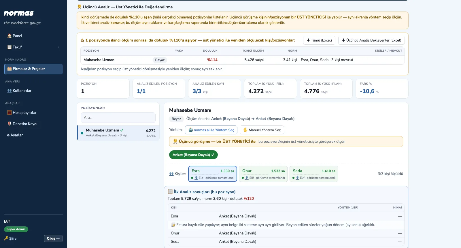Click the -10,6 Fark % value
The width and height of the screenshot is (461, 248).
[367, 91]
